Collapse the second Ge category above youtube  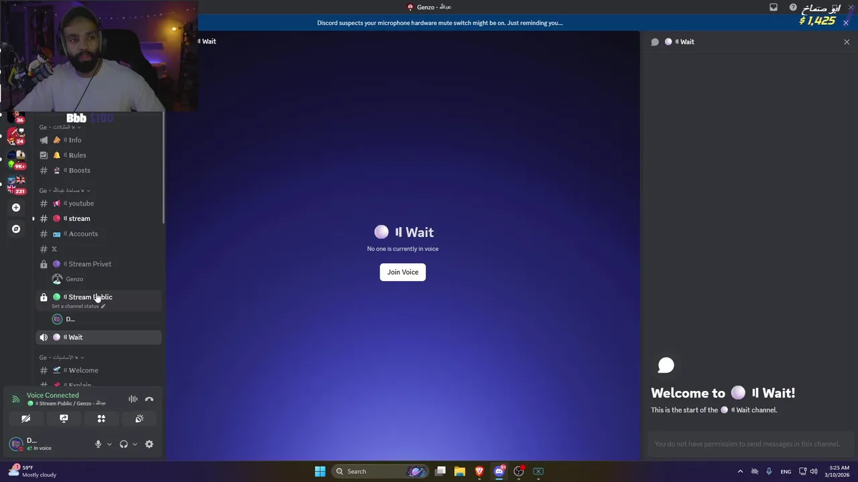(x=64, y=191)
